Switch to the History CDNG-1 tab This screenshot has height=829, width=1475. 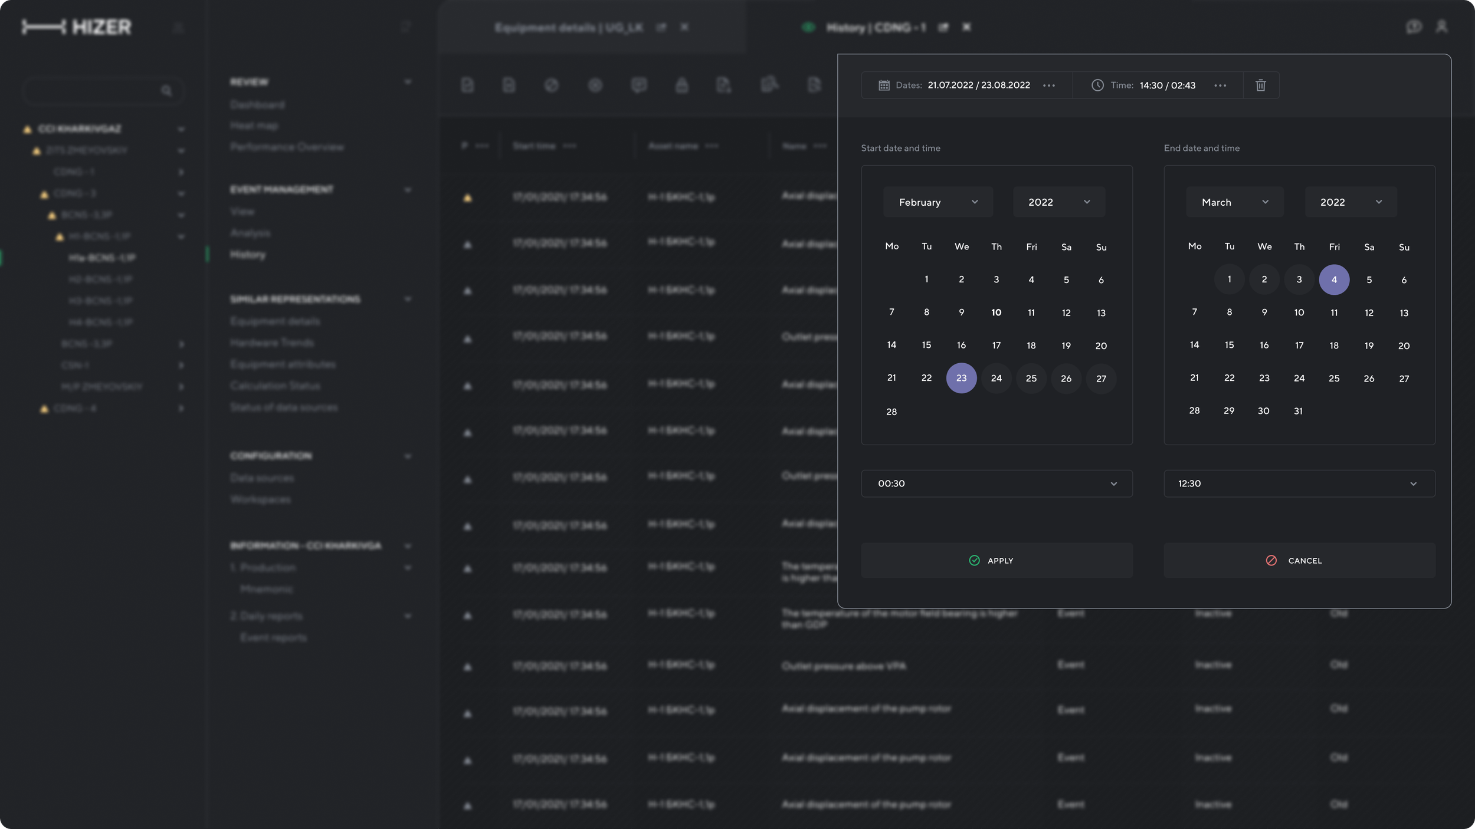point(876,28)
